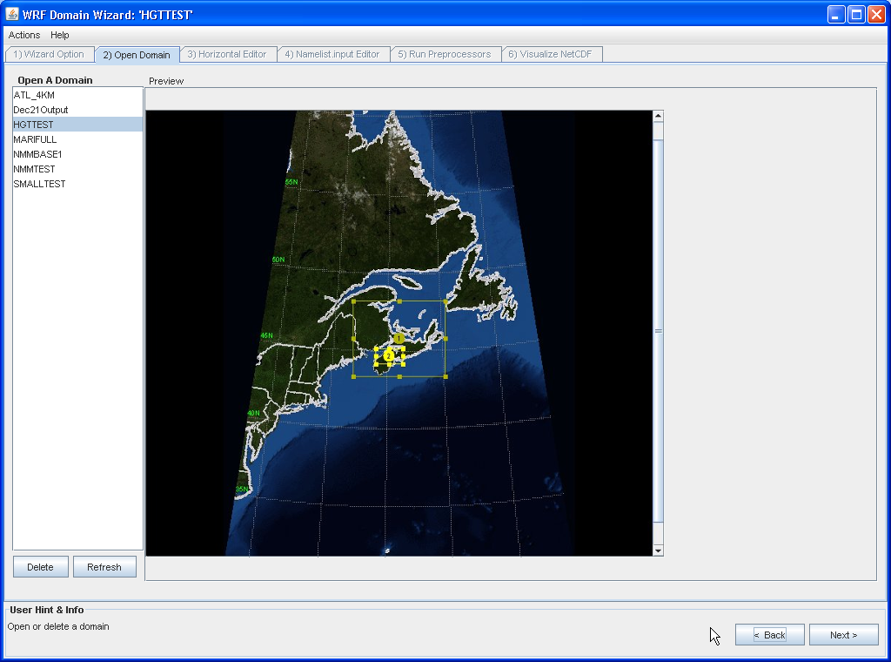Select Dec21Output from domain list
The height and width of the screenshot is (662, 891).
tap(41, 110)
